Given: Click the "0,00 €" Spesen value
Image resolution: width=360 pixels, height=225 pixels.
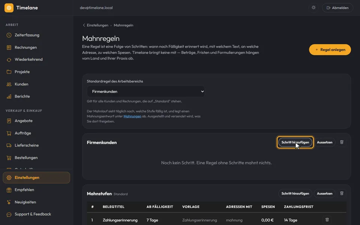Looking at the screenshot, I should pyautogui.click(x=267, y=220).
